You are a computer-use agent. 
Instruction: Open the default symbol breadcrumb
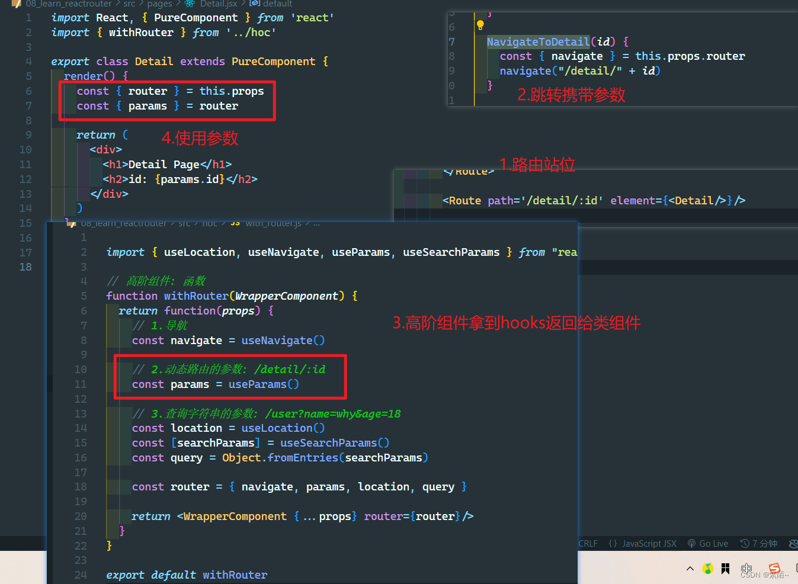(277, 4)
